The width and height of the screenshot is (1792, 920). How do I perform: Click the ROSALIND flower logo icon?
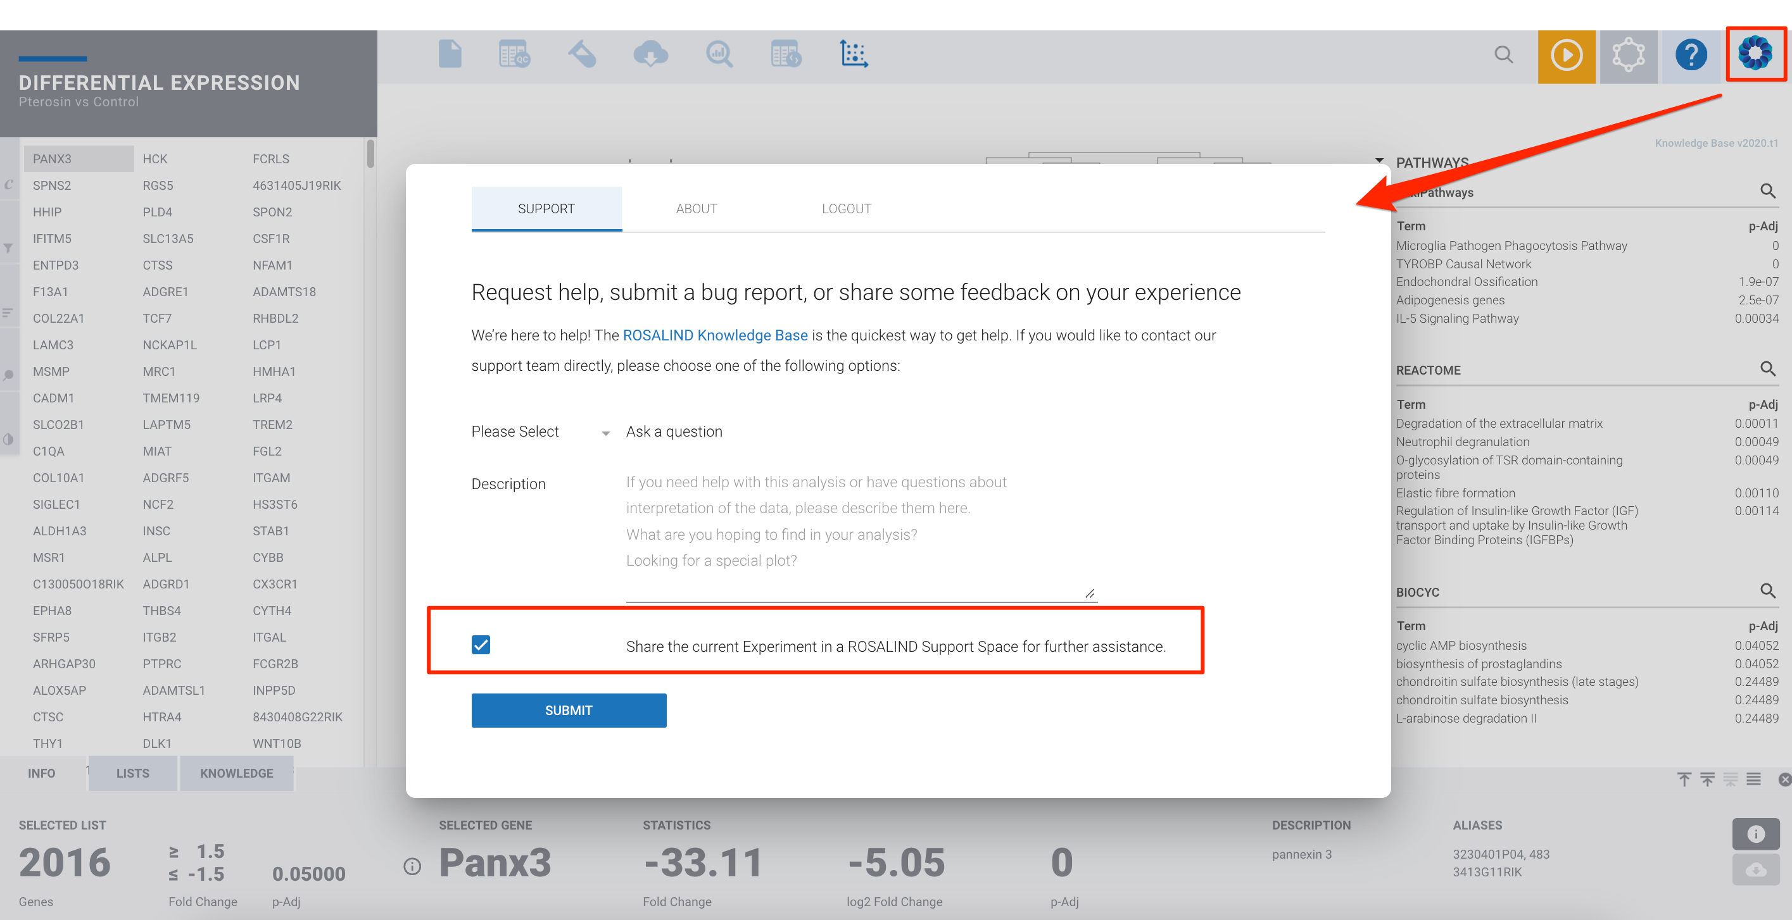click(1755, 54)
